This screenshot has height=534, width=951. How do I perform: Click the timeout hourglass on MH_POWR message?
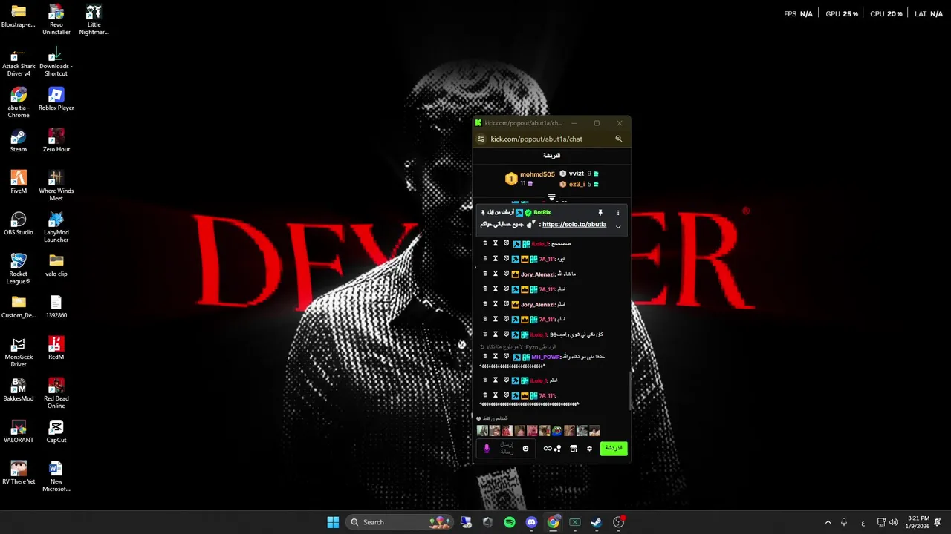tap(496, 357)
